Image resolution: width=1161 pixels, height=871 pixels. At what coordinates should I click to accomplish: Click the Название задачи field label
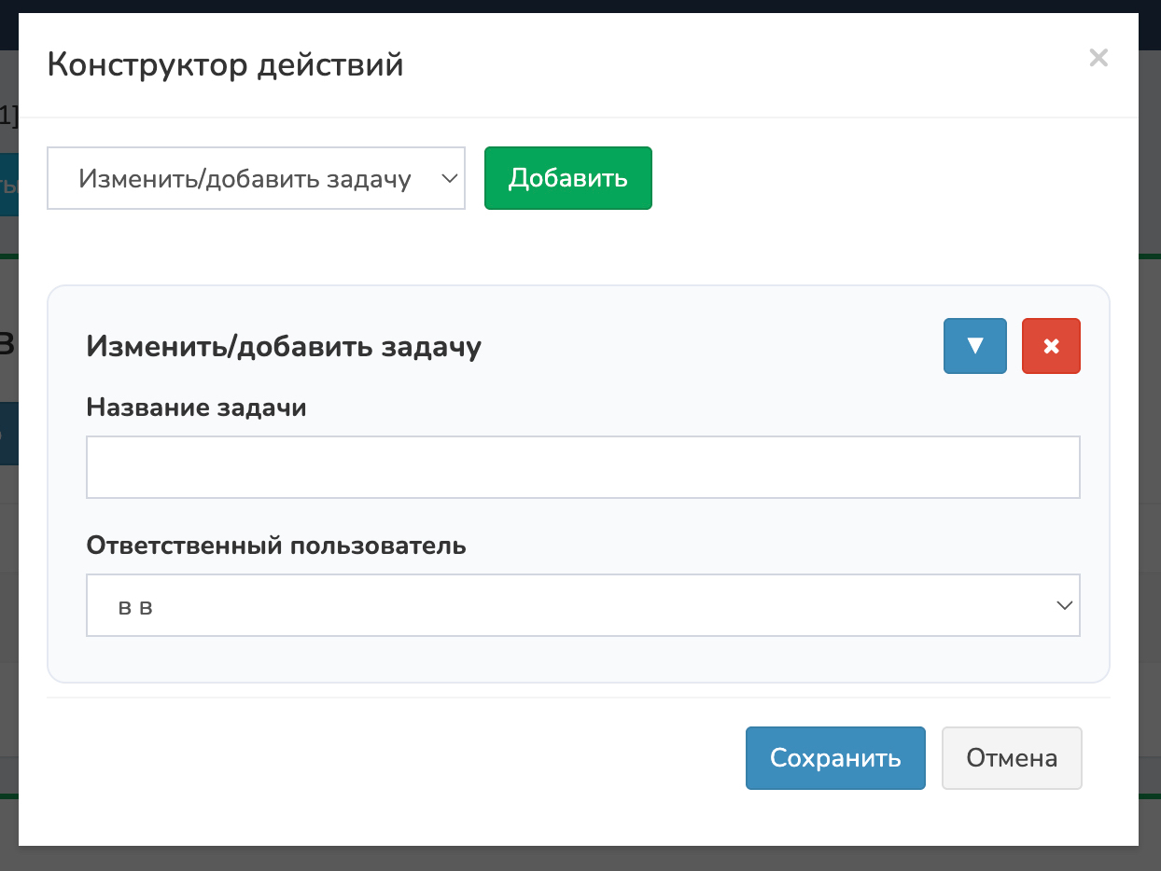pyautogui.click(x=196, y=408)
